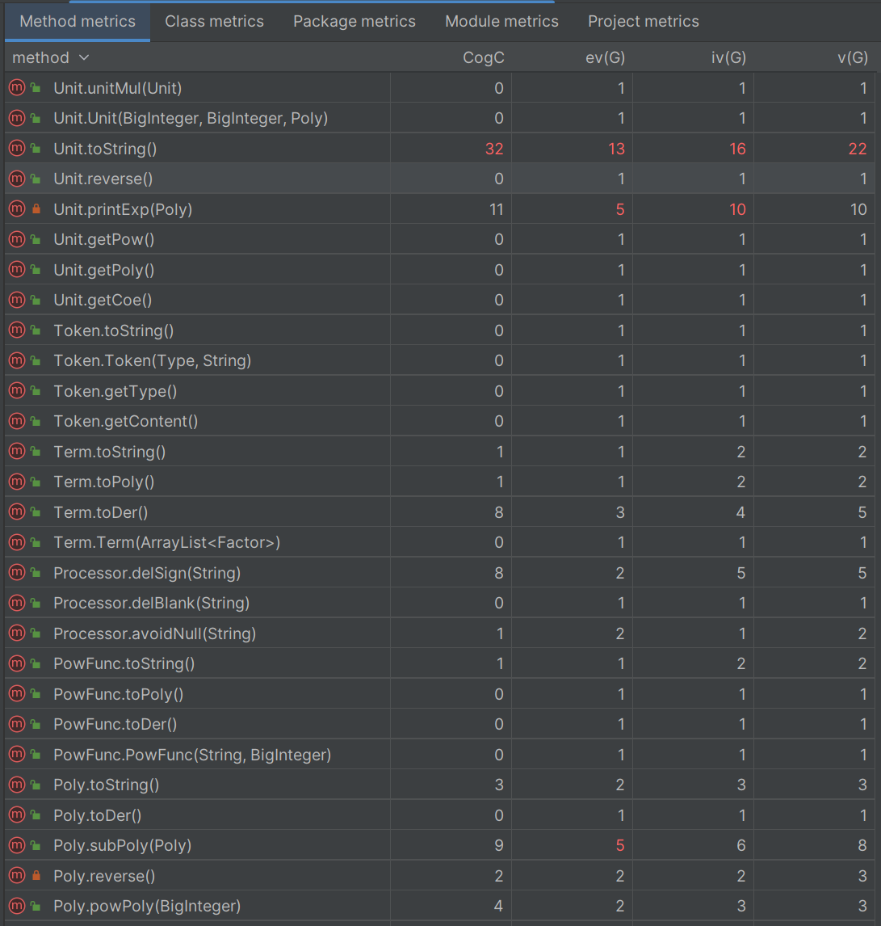Select the Unit.toString() method name
Viewport: 881px width, 926px height.
pyautogui.click(x=105, y=148)
